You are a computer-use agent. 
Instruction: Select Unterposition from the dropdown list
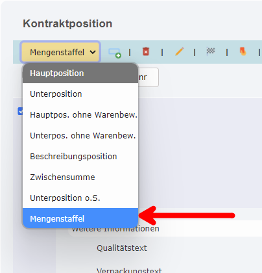point(80,94)
